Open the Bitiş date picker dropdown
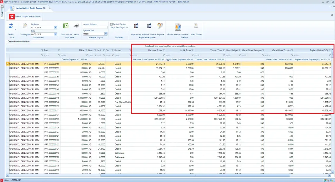The width and height of the screenshot is (335, 182). click(55, 34)
